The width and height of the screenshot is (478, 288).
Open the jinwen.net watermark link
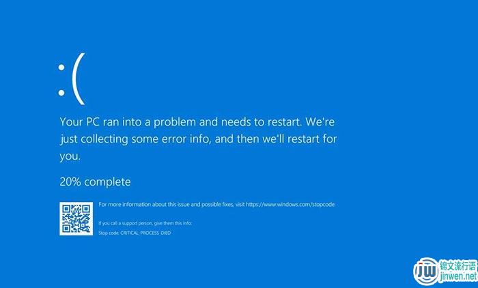tap(458, 276)
